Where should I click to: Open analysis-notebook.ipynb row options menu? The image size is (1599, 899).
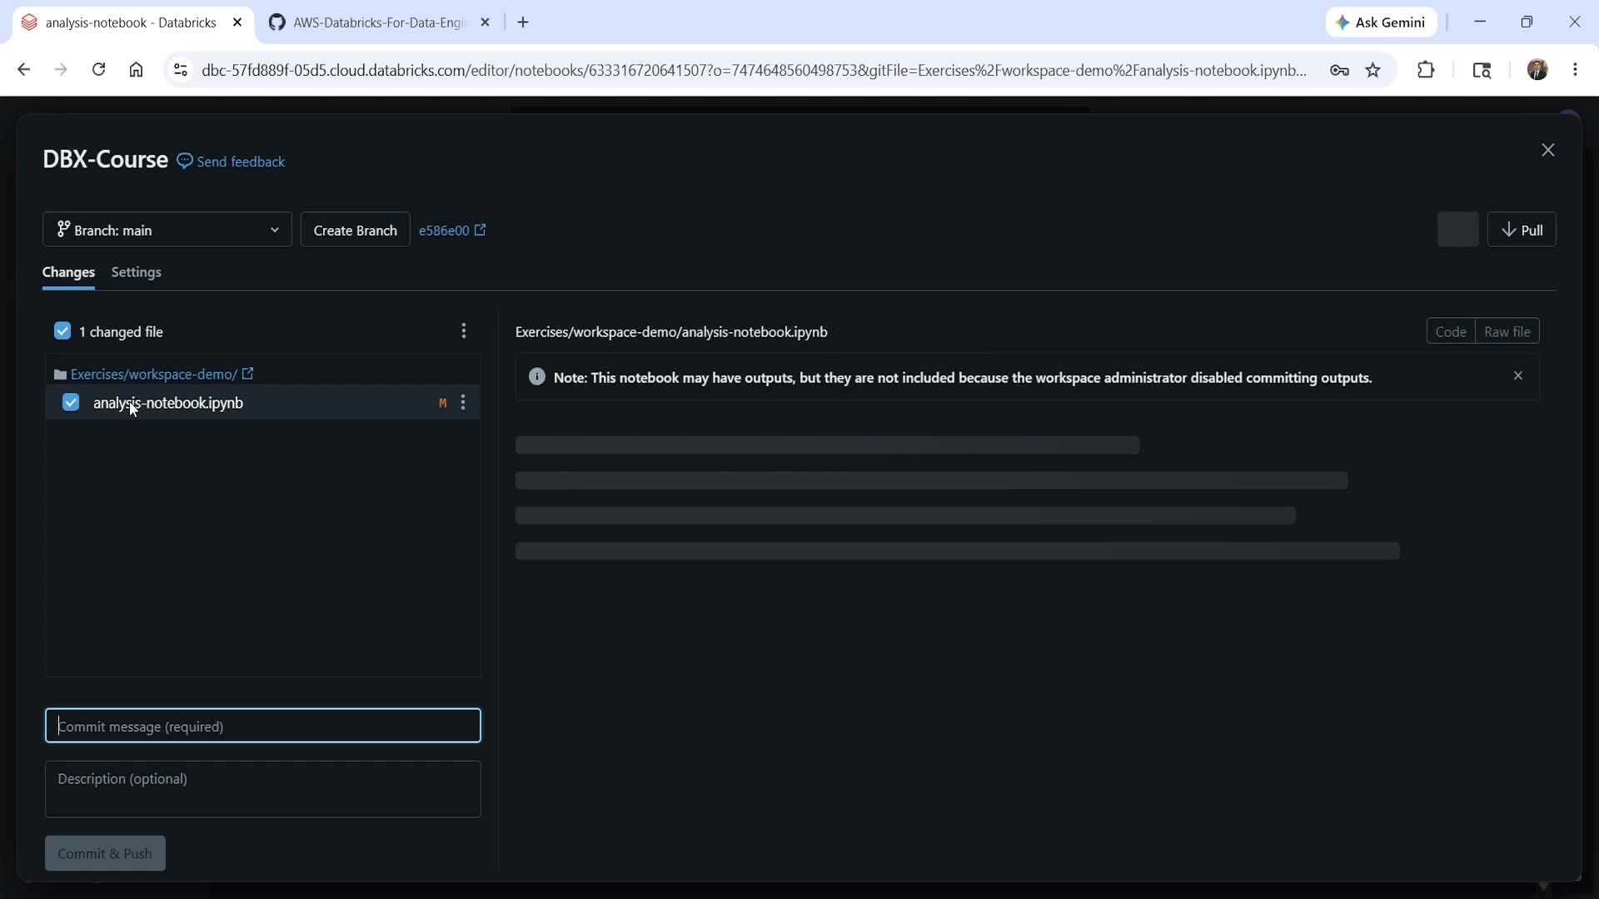[x=464, y=403]
